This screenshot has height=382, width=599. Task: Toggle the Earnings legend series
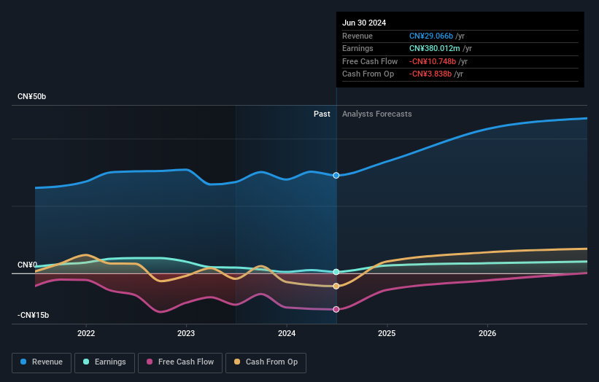(104, 362)
